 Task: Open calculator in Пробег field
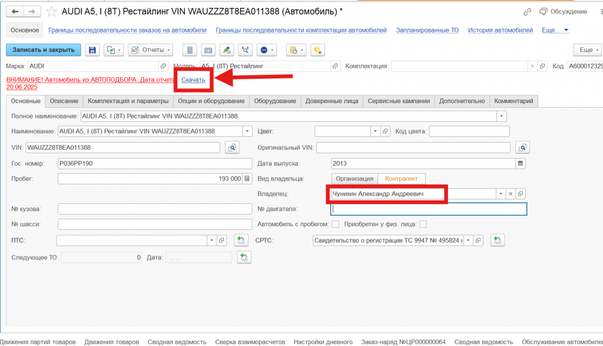(247, 179)
